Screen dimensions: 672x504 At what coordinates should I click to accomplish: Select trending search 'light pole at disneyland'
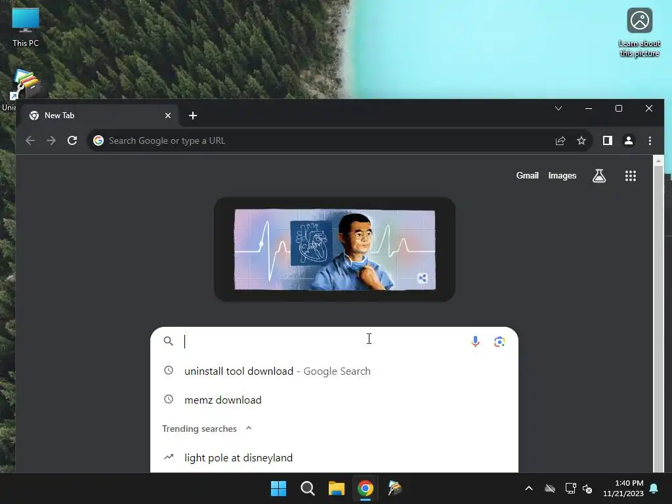pos(334,457)
